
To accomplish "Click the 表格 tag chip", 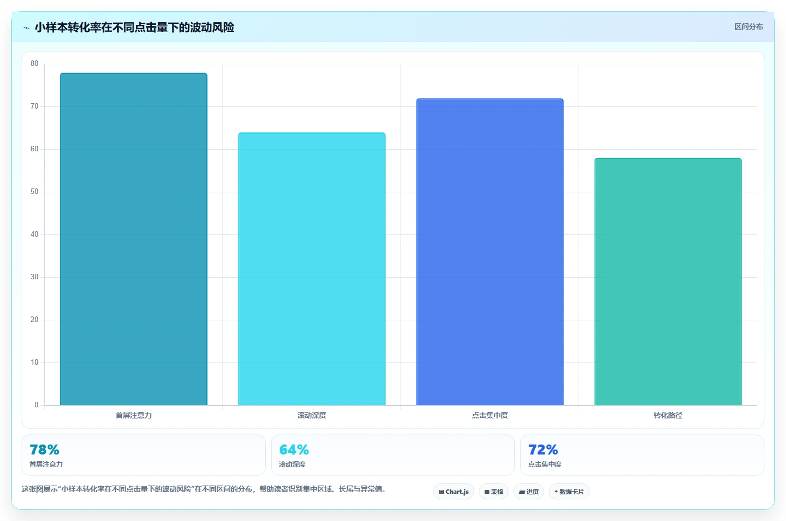I will pos(494,492).
